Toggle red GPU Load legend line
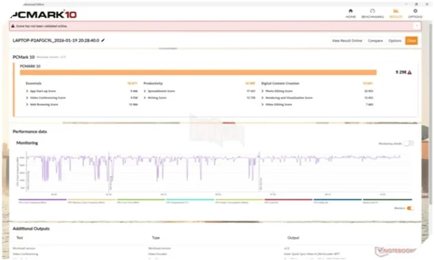 point(289,199)
